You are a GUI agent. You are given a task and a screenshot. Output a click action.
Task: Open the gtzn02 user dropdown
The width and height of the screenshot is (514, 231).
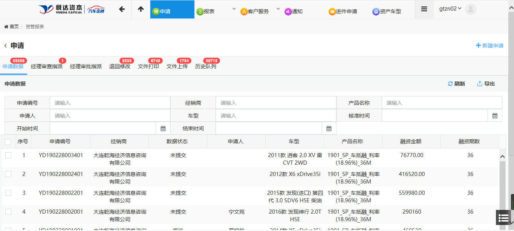[450, 9]
